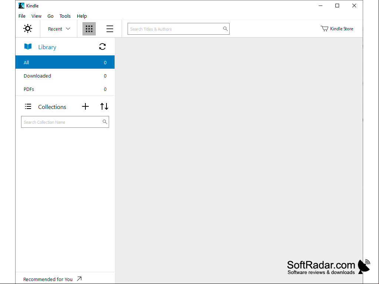Click the Recommended for You arrow icon
This screenshot has height=284, width=379.
79,279
